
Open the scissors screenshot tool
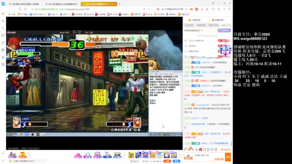pyautogui.click(x=207, y=9)
